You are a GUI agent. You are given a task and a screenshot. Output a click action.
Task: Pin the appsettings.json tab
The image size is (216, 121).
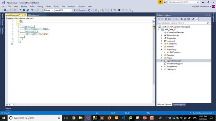pos(22,15)
